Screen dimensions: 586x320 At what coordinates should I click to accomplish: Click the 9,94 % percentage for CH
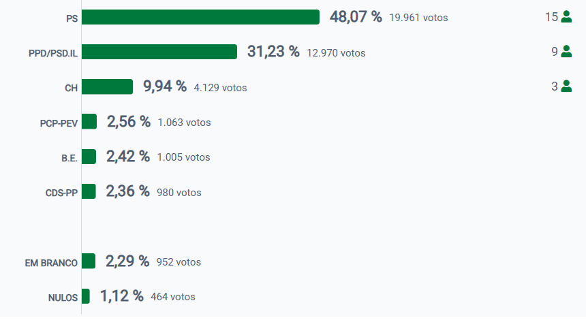pyautogui.click(x=164, y=86)
